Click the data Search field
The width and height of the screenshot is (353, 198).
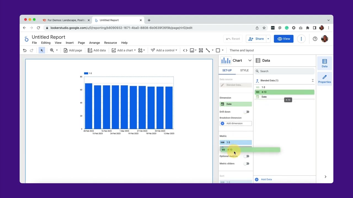[284, 71]
